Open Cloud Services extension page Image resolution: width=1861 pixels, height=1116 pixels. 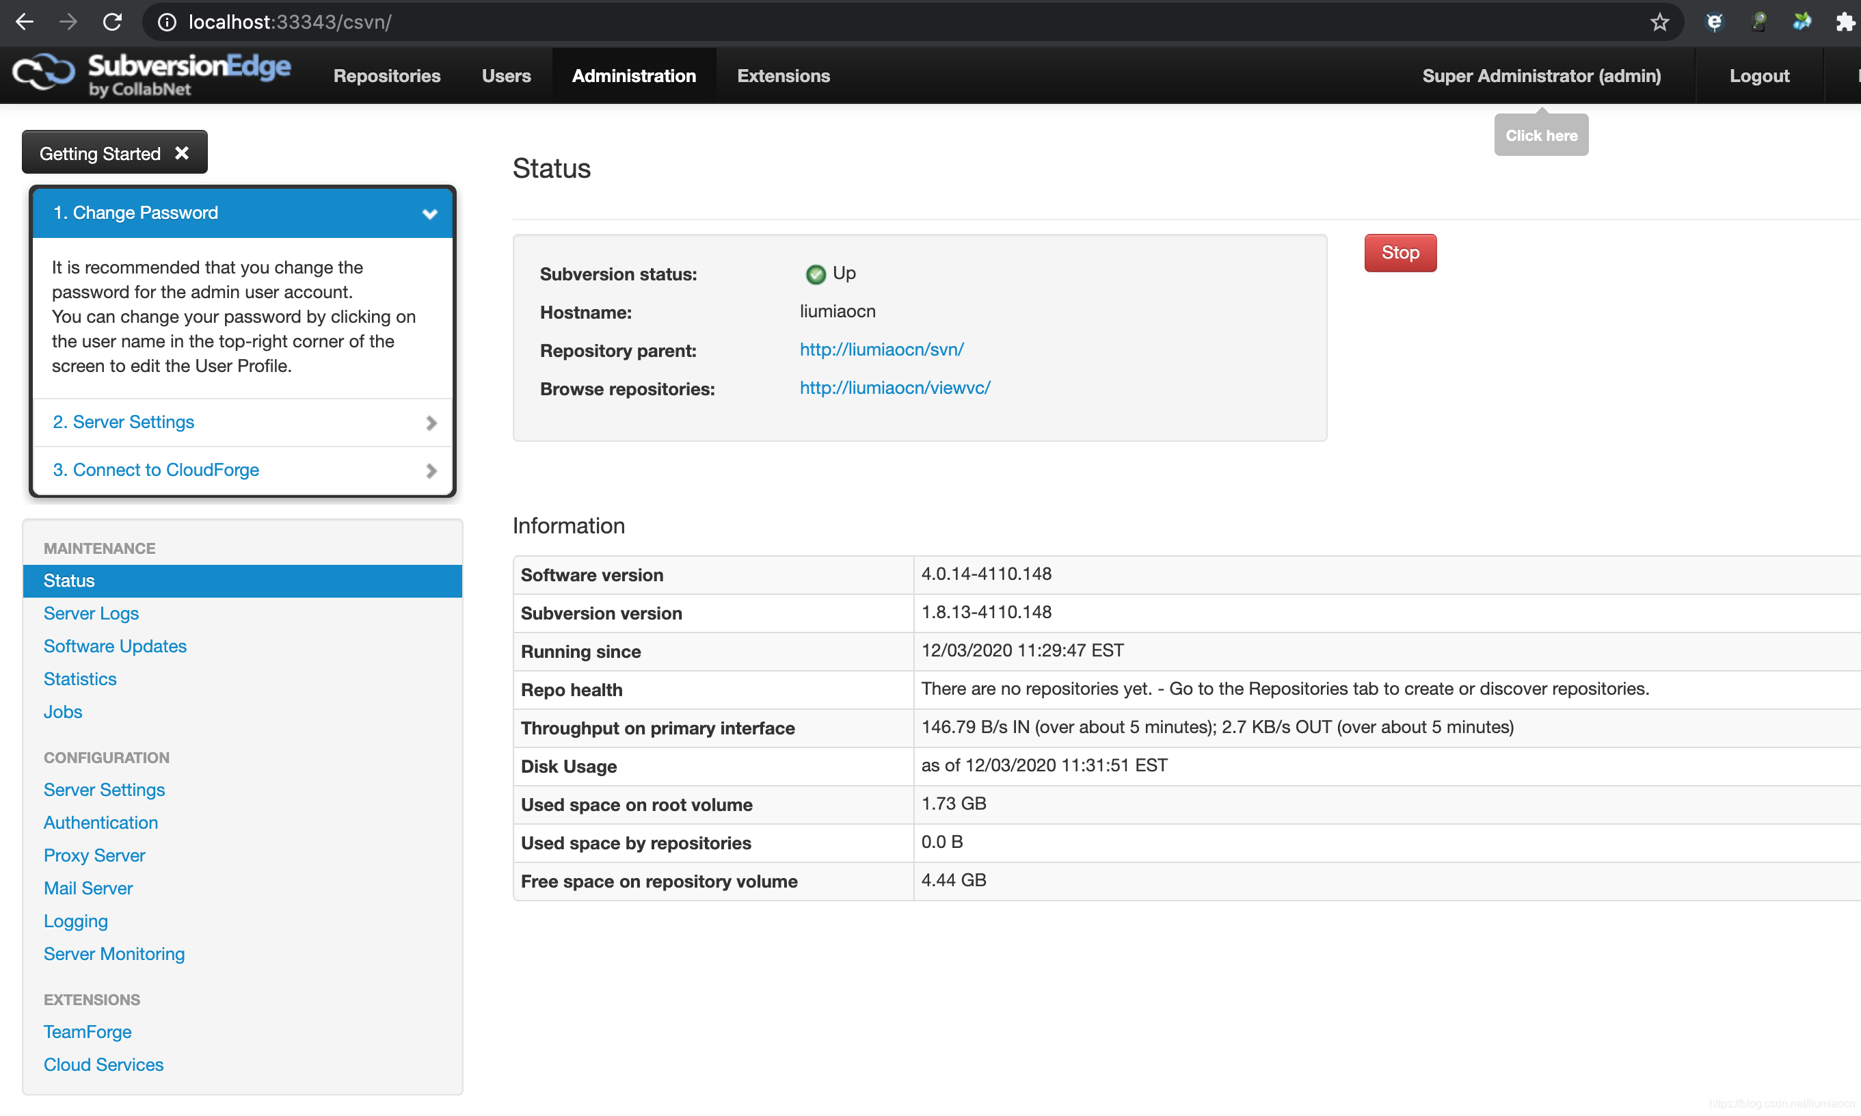[103, 1065]
